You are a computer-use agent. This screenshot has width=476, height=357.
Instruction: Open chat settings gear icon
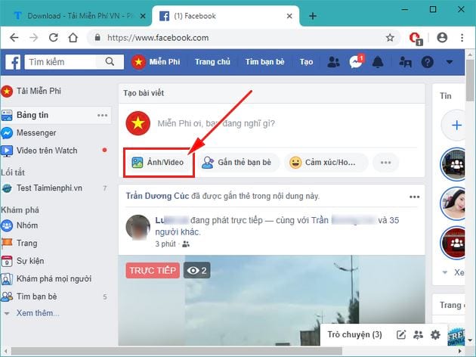(x=435, y=335)
